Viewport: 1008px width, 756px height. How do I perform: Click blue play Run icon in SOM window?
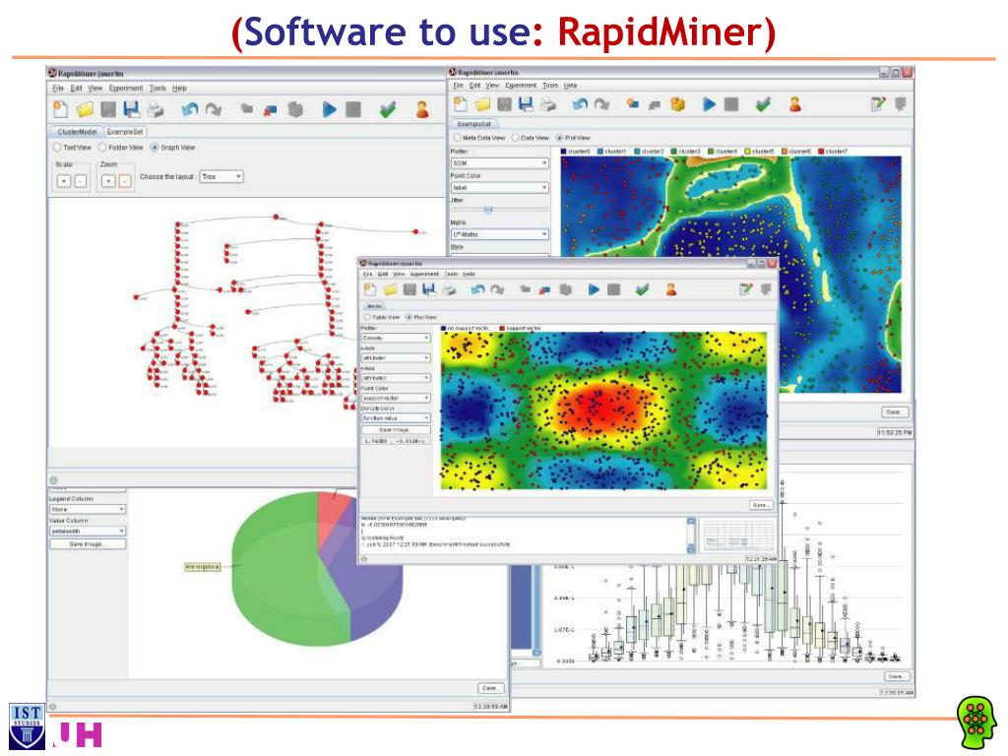point(709,104)
